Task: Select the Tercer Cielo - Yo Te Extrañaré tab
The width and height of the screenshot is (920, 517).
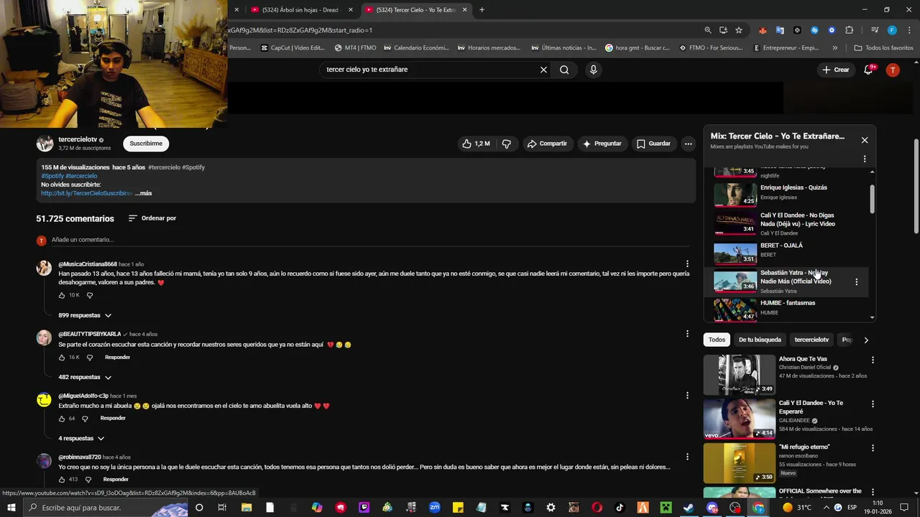Action: click(x=415, y=10)
